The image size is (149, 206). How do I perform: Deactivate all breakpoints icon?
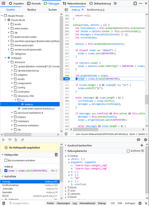139,140
